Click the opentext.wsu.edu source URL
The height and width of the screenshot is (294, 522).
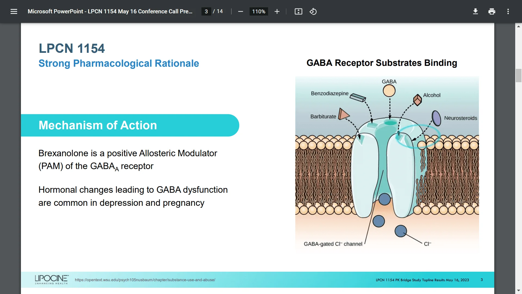pos(145,280)
